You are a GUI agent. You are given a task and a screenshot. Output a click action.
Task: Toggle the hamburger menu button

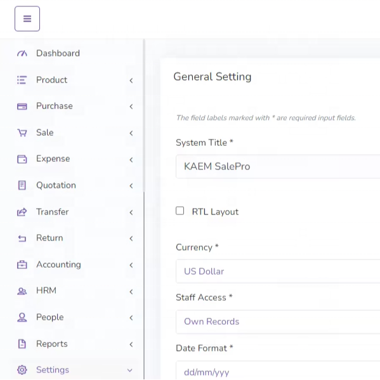(27, 18)
